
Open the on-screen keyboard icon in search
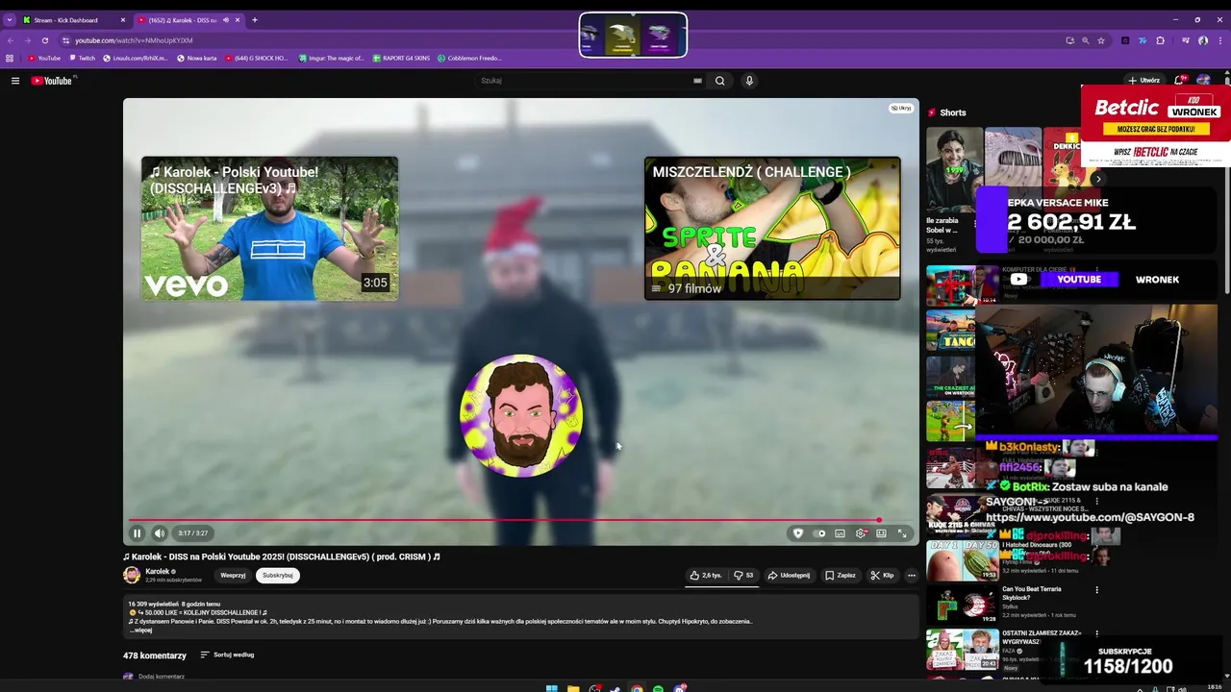click(x=697, y=81)
